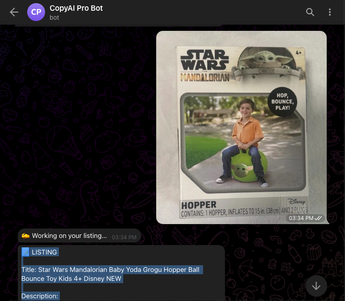
Task: Click the 'bot' status label under title
Action: [54, 17]
